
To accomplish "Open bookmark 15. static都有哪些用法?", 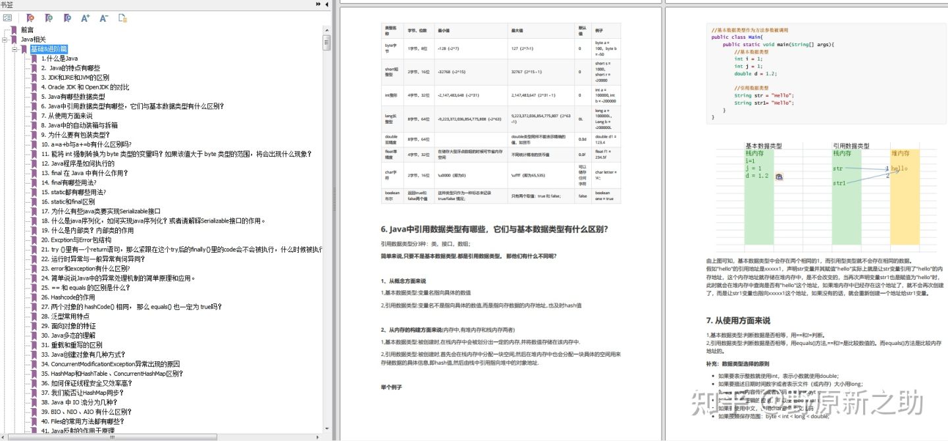I will [73, 192].
